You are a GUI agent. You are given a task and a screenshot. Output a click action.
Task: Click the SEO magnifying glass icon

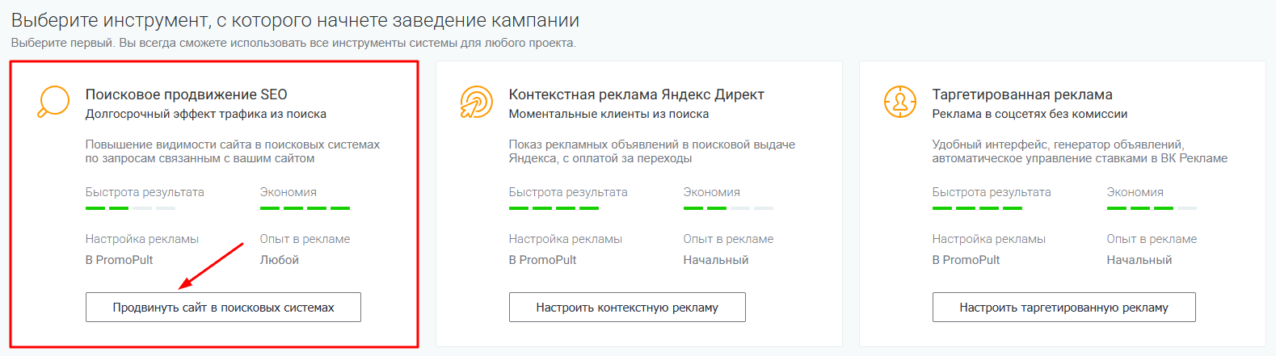pyautogui.click(x=53, y=102)
